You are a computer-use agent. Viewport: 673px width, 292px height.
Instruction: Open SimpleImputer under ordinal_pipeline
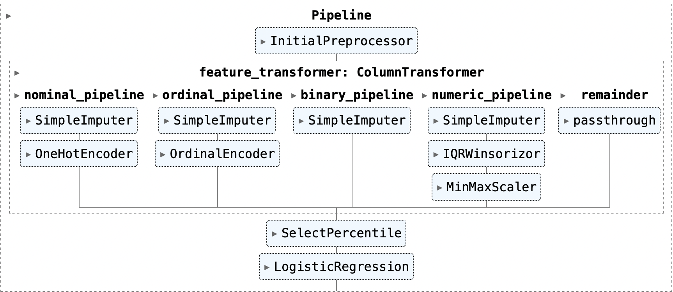click(x=217, y=121)
